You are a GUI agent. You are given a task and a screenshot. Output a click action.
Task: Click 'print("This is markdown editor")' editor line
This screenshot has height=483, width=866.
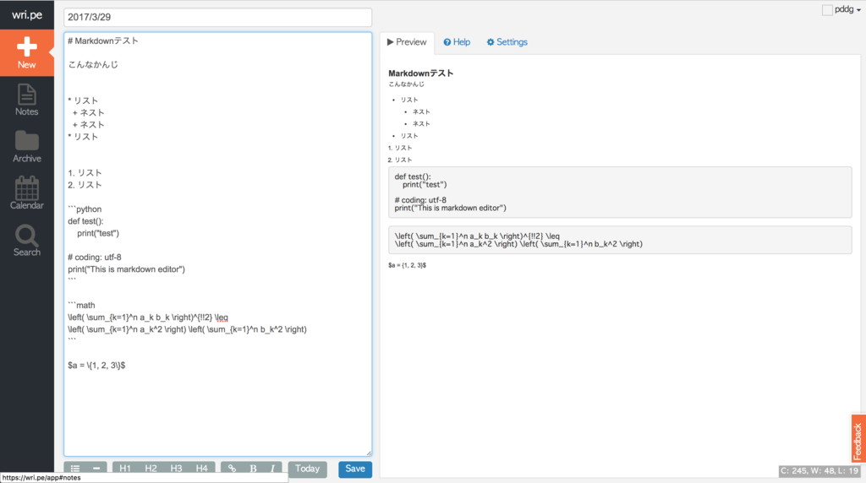[x=127, y=269]
